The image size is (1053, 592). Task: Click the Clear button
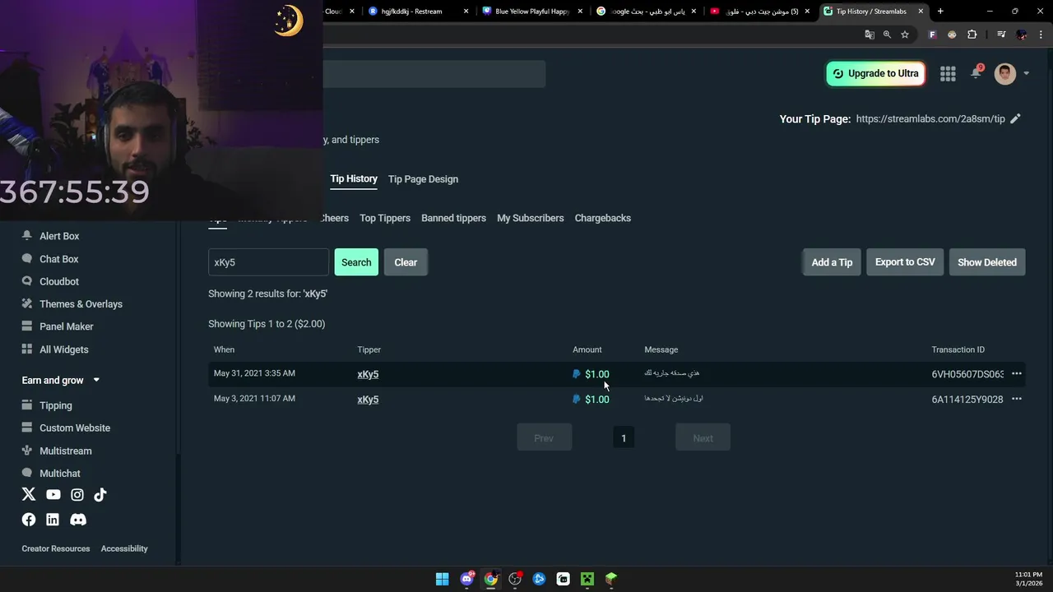click(406, 262)
